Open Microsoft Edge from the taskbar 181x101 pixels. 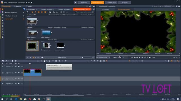[16, 99]
